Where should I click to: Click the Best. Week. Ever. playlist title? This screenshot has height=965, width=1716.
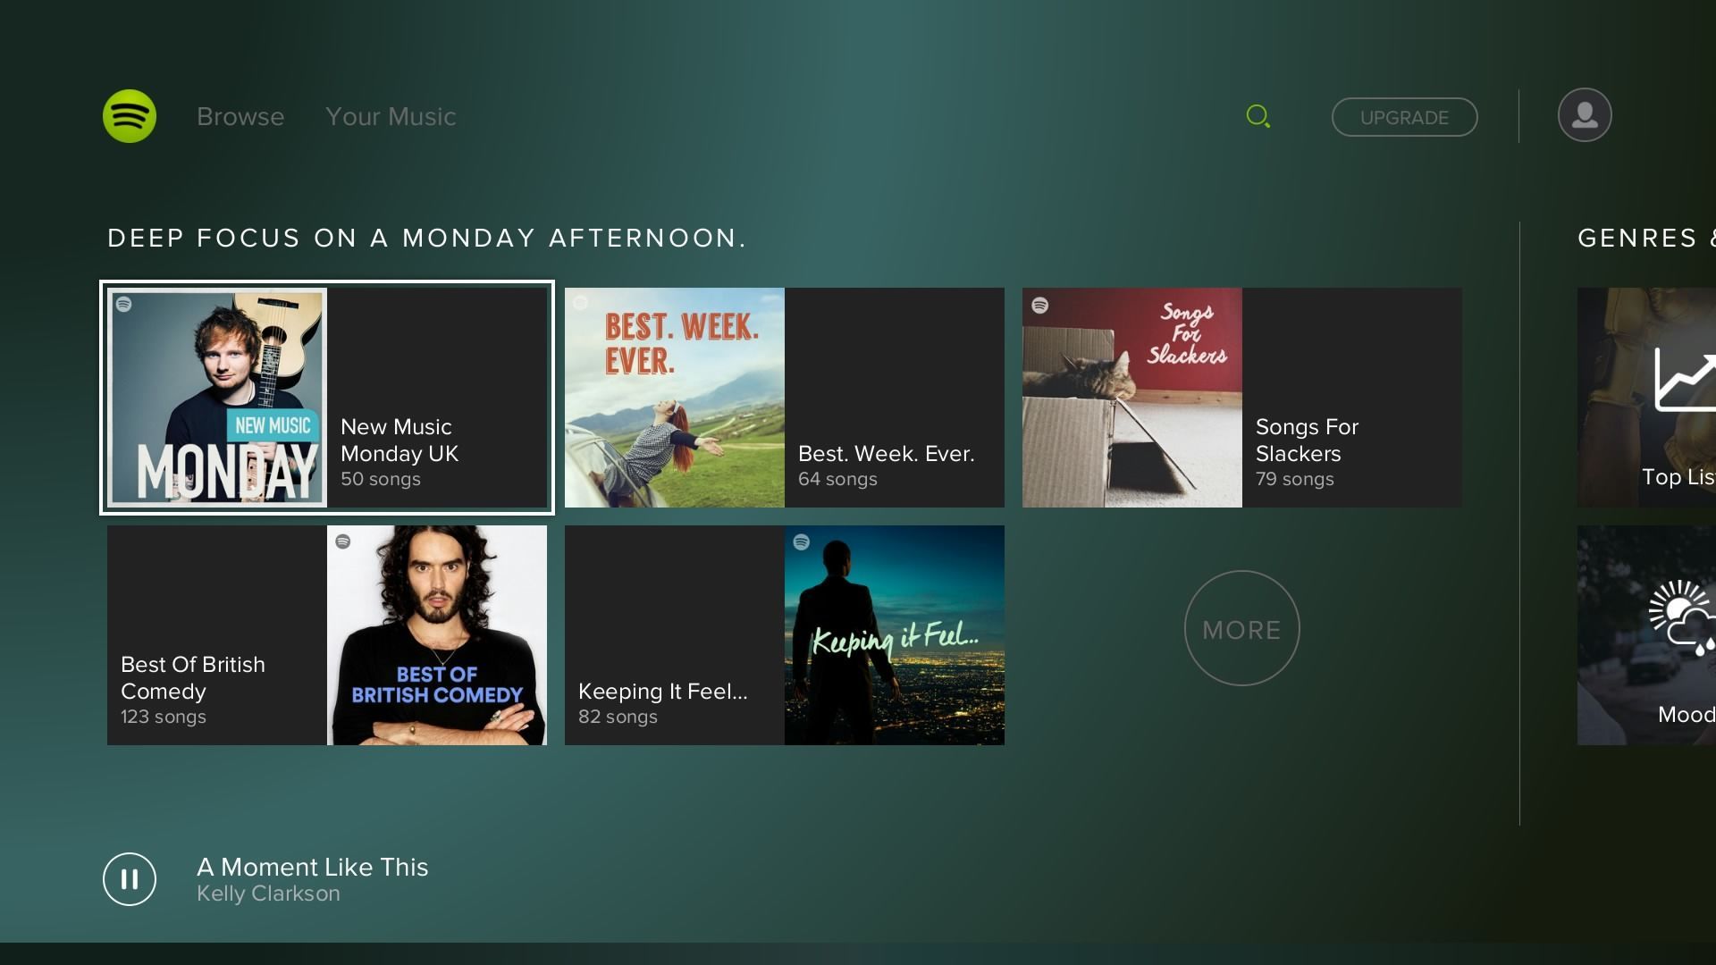(x=886, y=454)
